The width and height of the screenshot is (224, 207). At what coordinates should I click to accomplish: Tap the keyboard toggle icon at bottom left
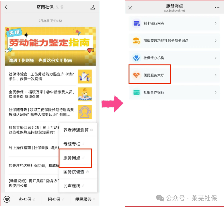(x=7, y=199)
